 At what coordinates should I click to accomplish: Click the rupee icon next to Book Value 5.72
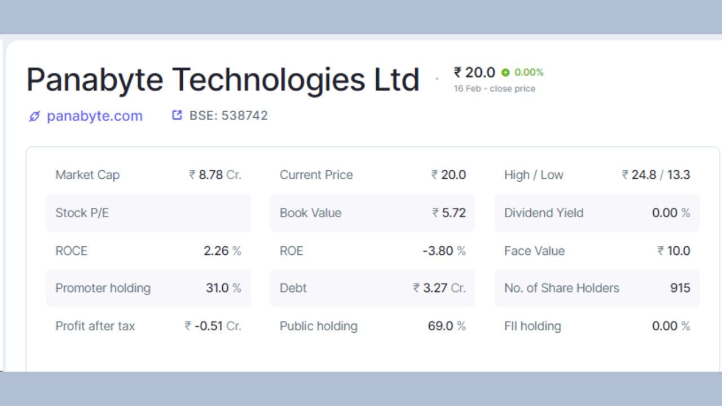pyautogui.click(x=434, y=213)
